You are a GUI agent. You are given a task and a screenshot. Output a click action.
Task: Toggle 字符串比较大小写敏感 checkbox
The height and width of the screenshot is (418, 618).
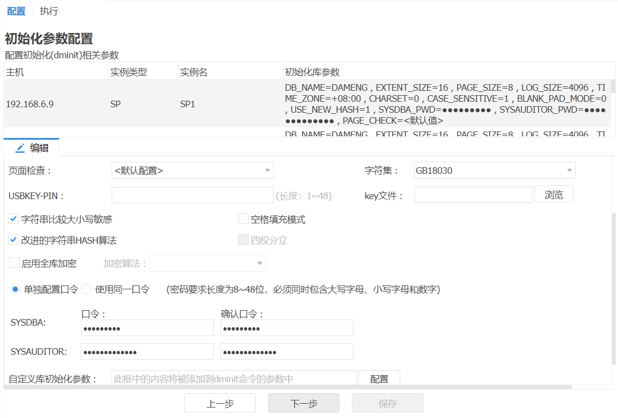[x=14, y=219]
